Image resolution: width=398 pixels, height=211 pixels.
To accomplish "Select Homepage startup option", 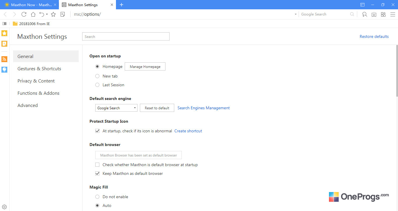I will [97, 66].
